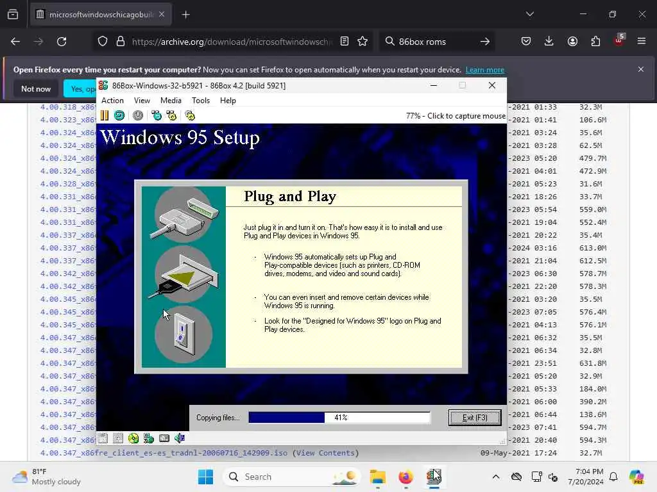Screen dimensions: 657x492
Task: Click the sound speaker status icon
Action: pos(180,438)
